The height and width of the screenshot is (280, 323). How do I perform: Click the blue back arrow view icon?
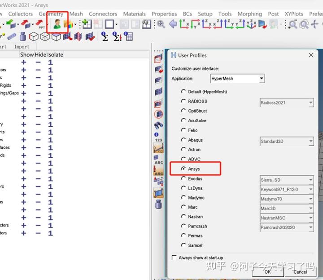pyautogui.click(x=173, y=24)
